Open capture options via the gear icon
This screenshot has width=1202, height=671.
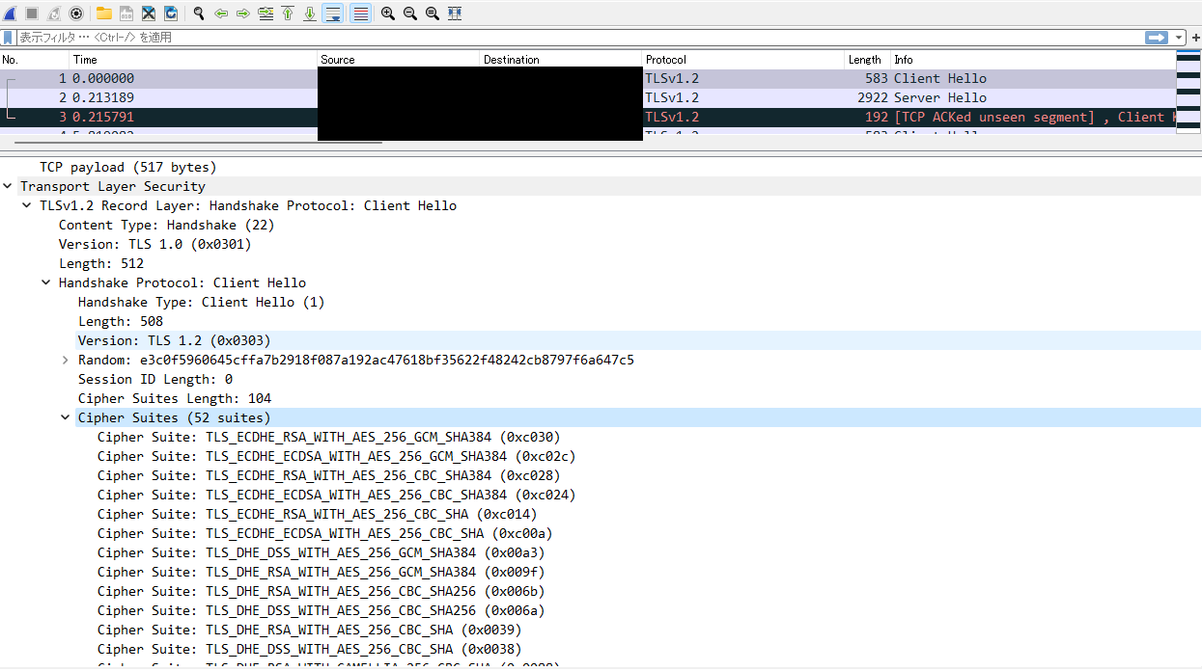click(x=76, y=13)
